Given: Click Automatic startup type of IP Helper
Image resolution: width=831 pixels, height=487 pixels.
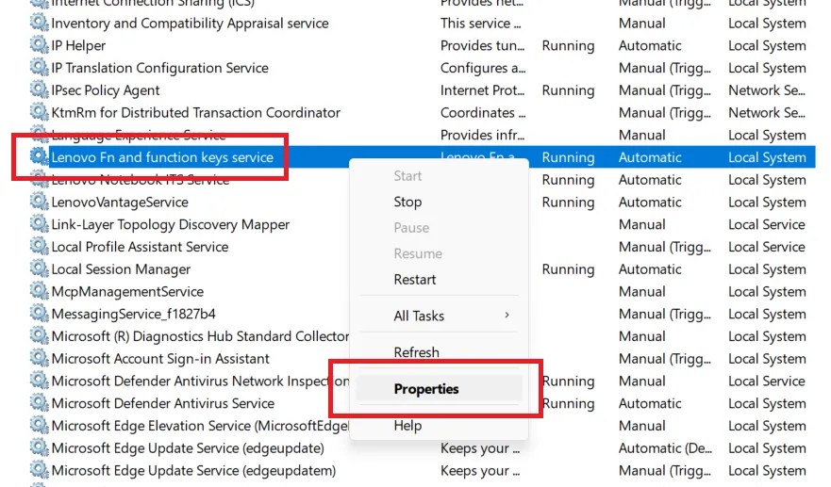Looking at the screenshot, I should (x=650, y=45).
